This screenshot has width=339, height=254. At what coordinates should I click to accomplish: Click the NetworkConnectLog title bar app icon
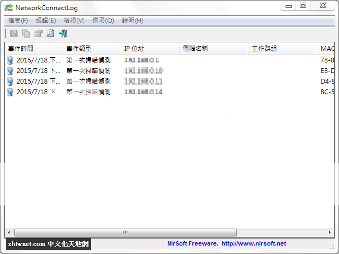[x=9, y=7]
